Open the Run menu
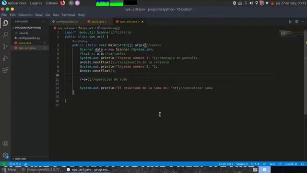This screenshot has height=173, width=307. (x=56, y=15)
